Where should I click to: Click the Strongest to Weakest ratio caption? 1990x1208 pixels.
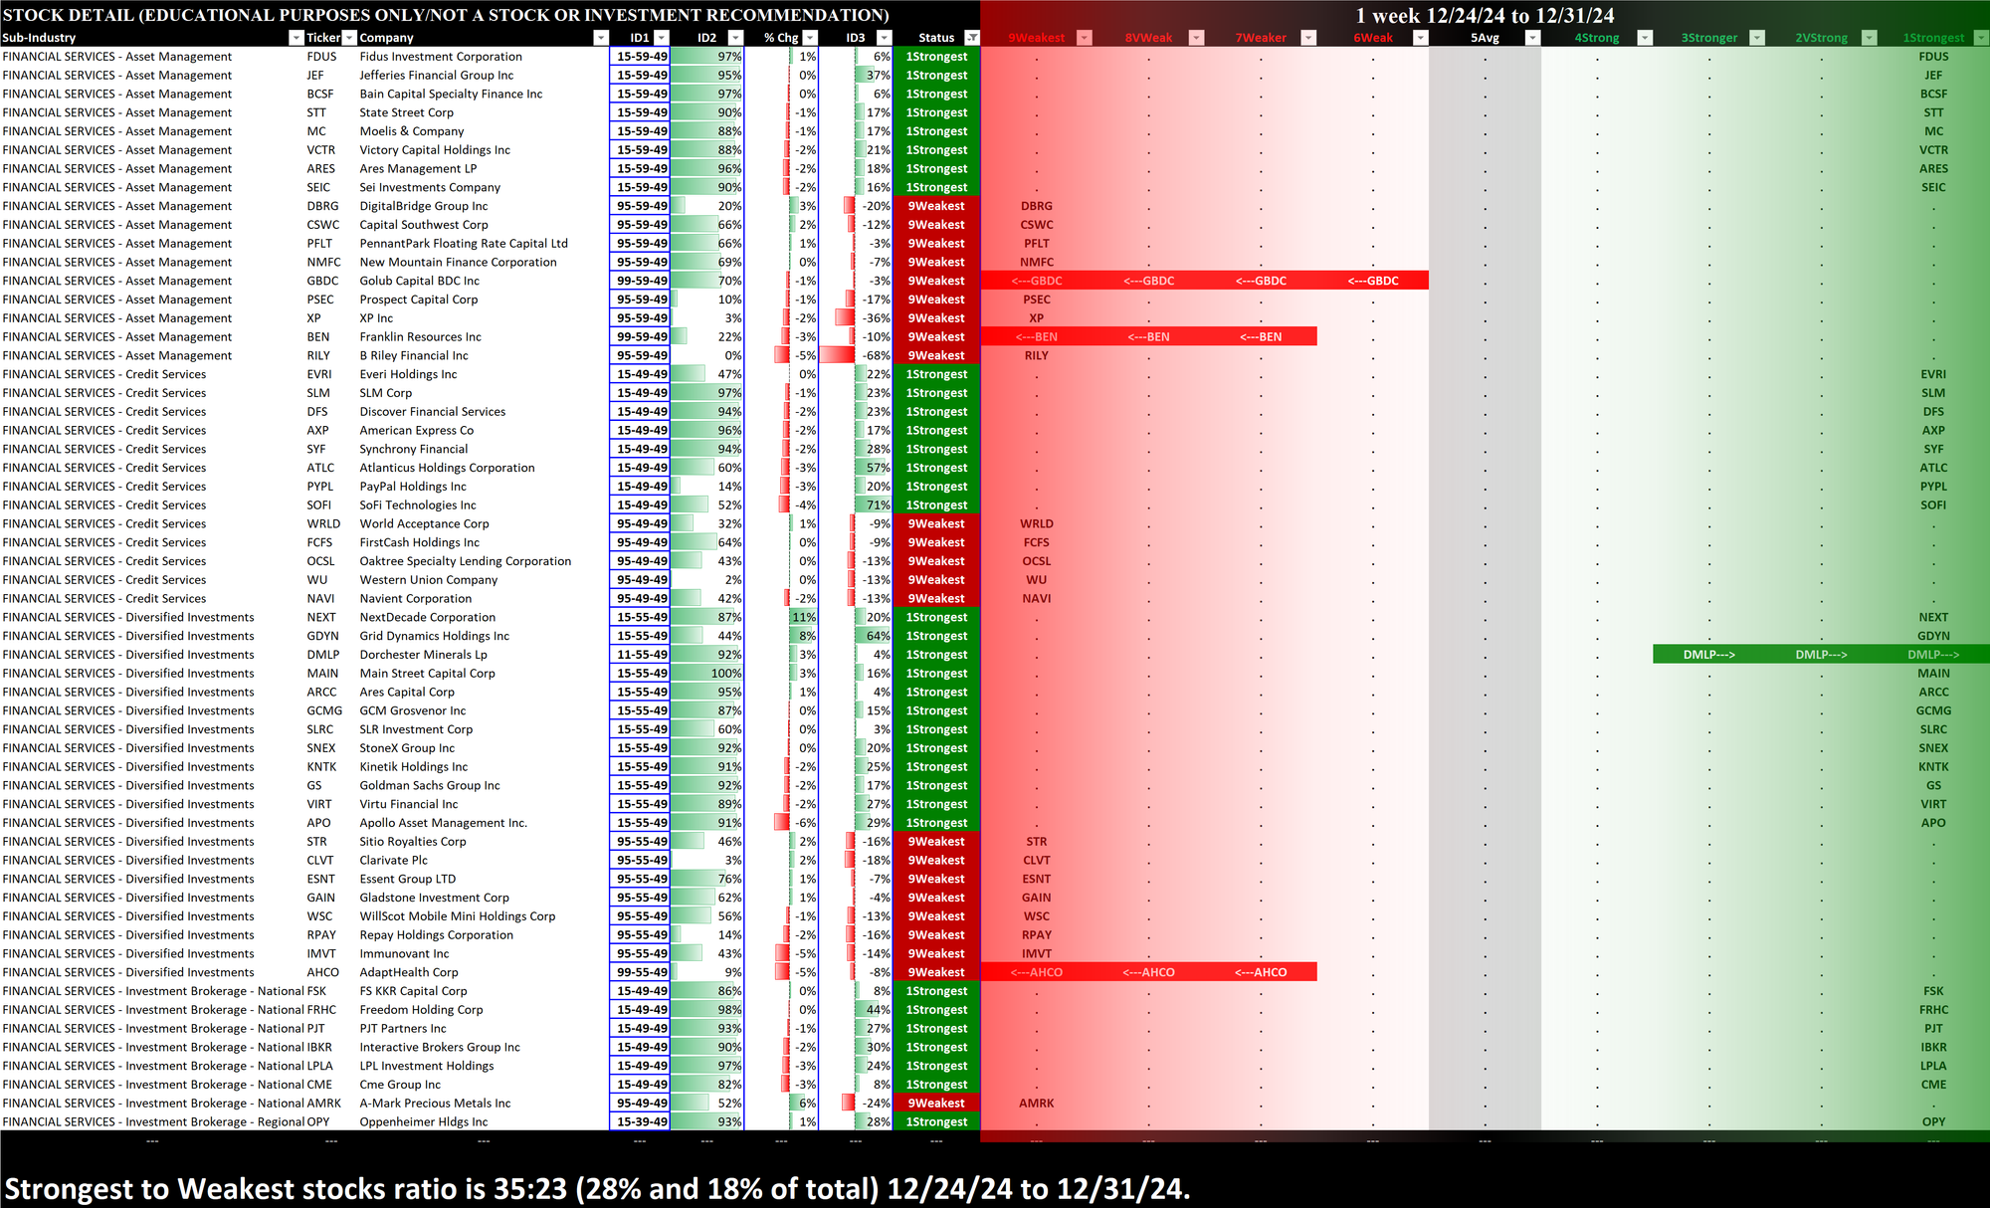[597, 1188]
